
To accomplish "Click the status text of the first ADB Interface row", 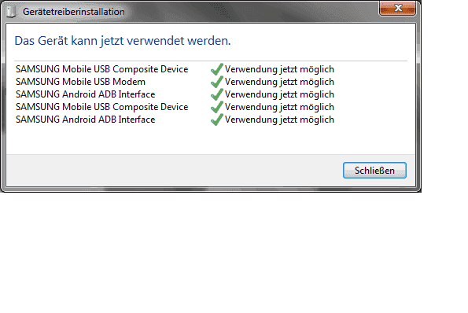I will (x=279, y=94).
